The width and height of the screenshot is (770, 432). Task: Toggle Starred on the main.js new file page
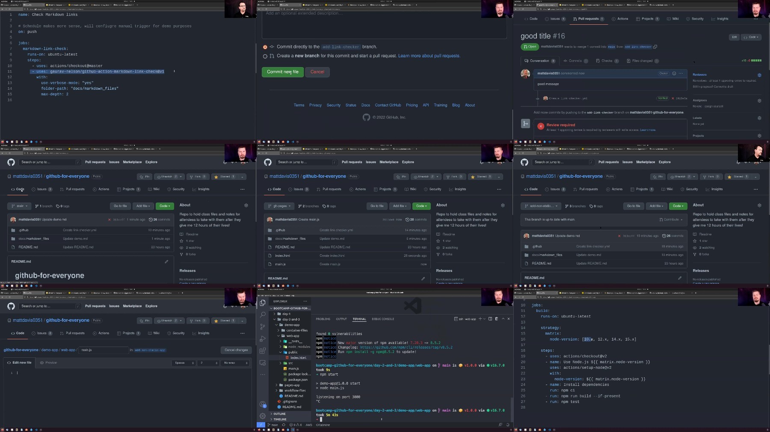[x=225, y=320]
